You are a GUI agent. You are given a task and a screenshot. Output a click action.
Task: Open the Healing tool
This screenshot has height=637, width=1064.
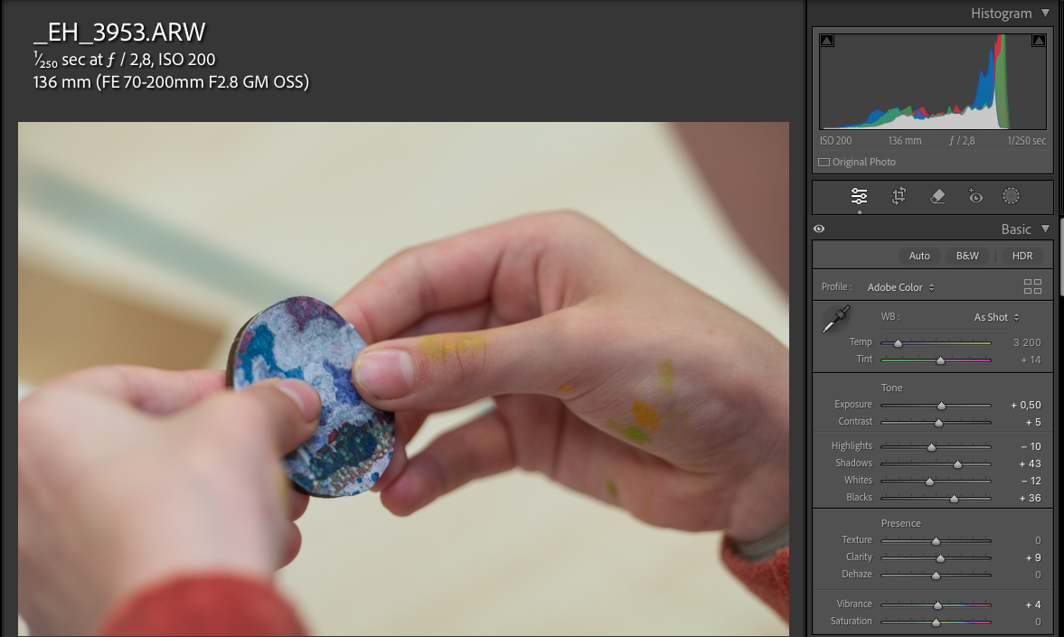tap(937, 196)
